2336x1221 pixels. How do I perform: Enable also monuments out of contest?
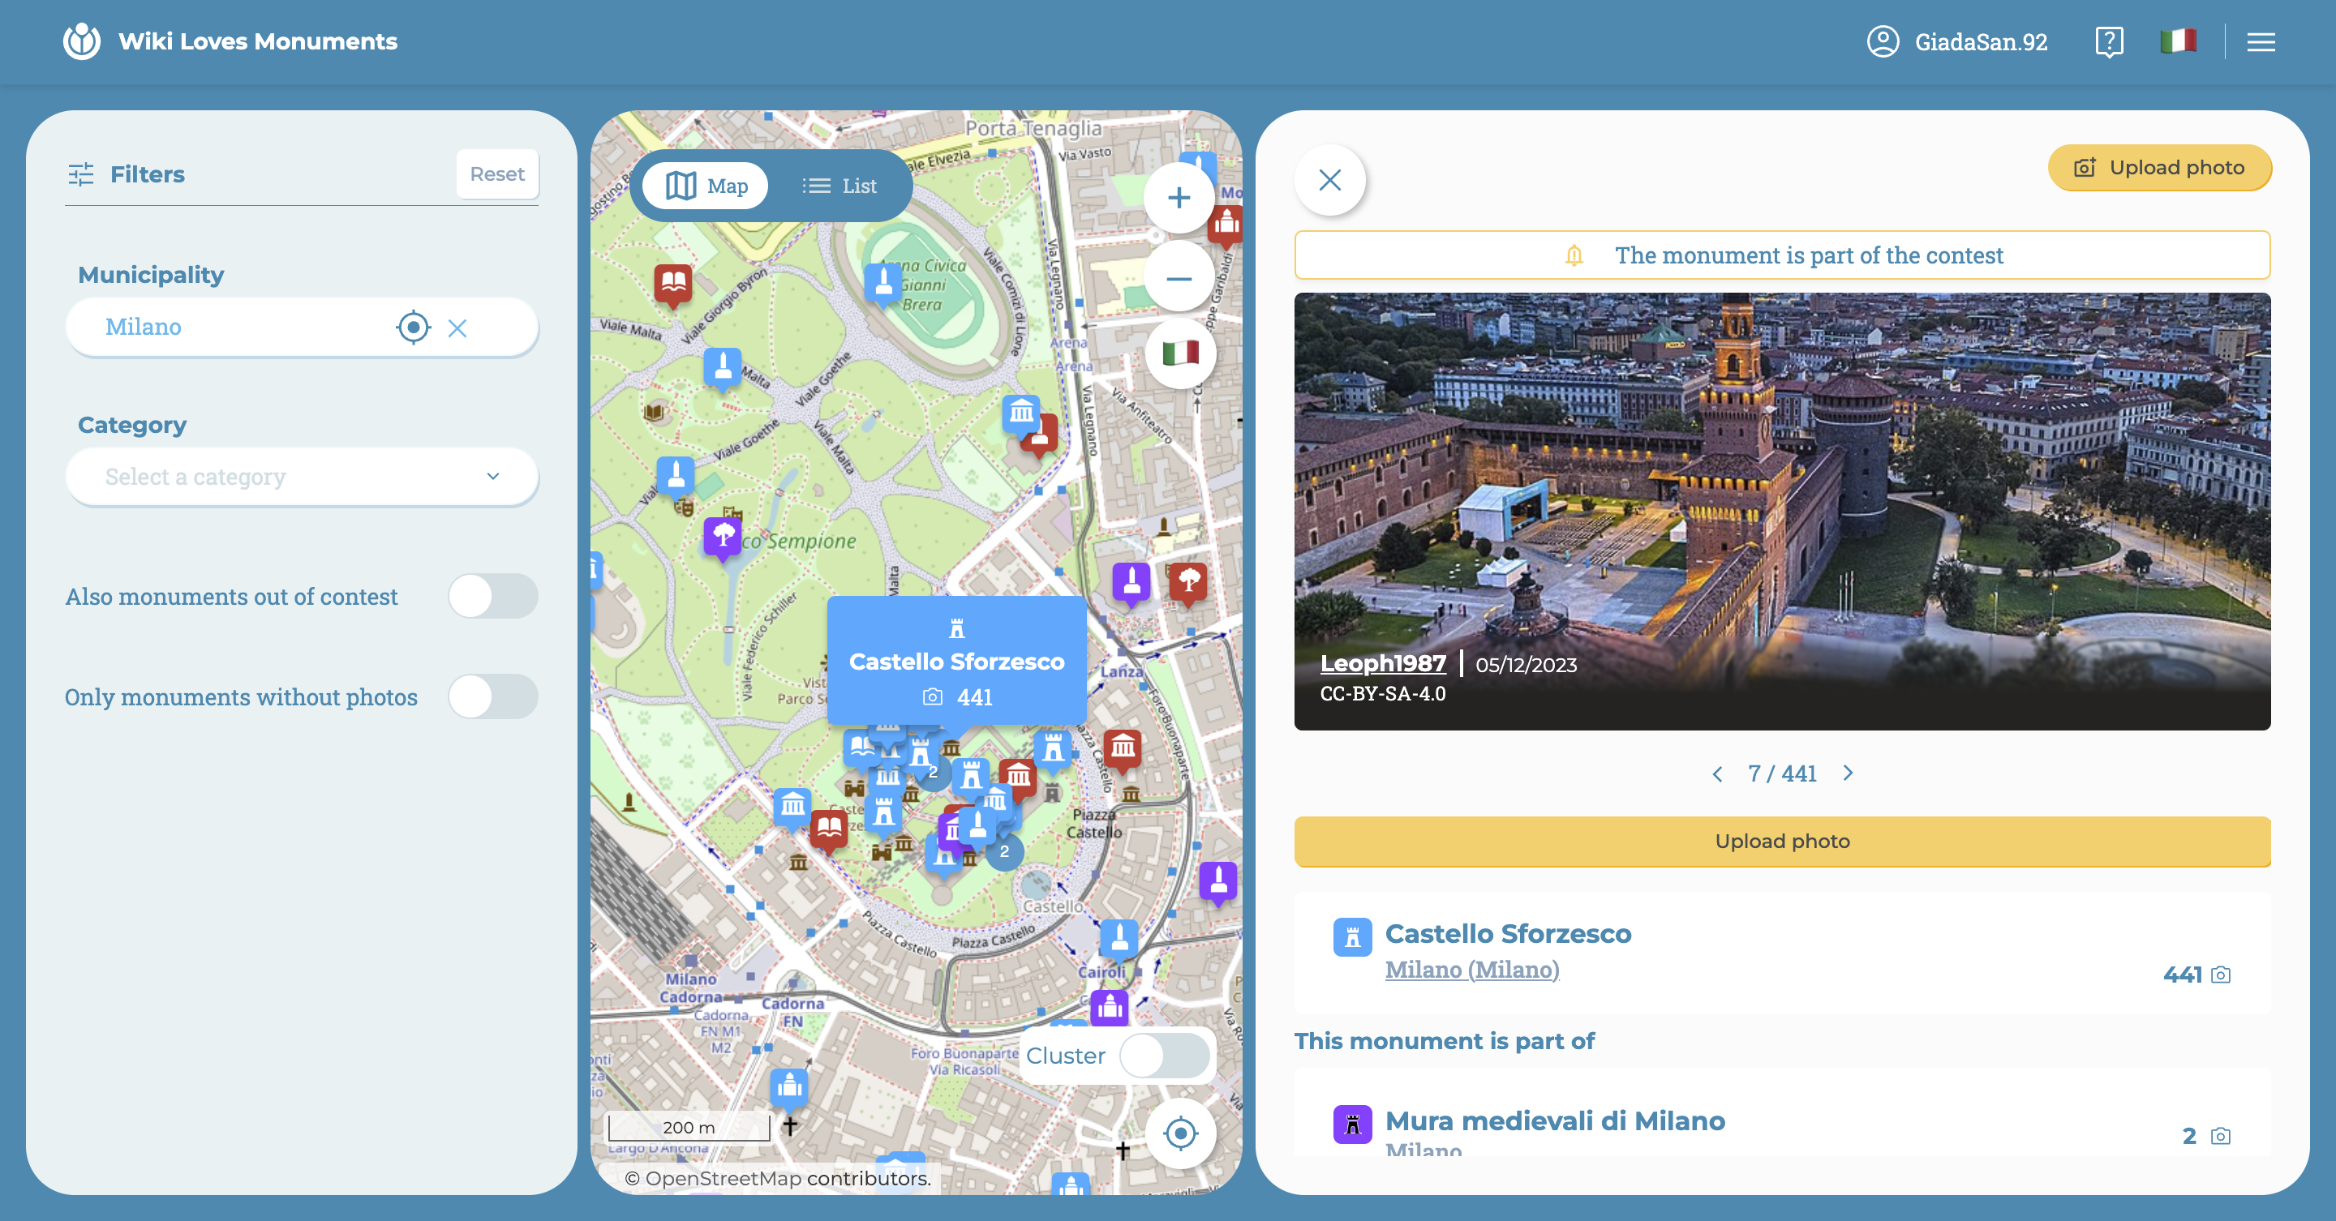[492, 597]
